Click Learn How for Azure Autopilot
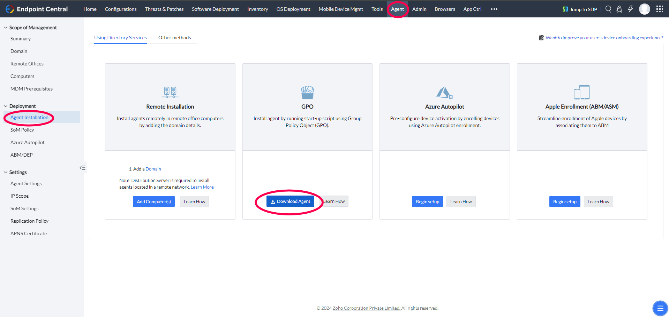 [461, 201]
